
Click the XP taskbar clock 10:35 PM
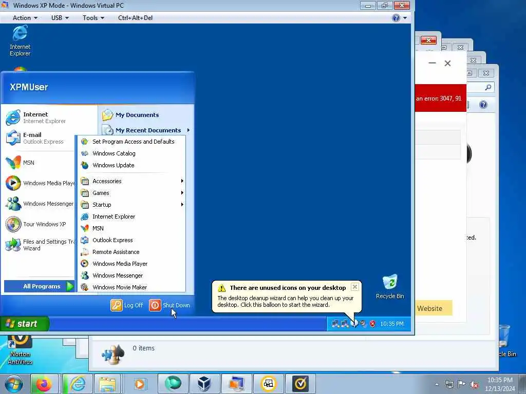click(x=391, y=324)
